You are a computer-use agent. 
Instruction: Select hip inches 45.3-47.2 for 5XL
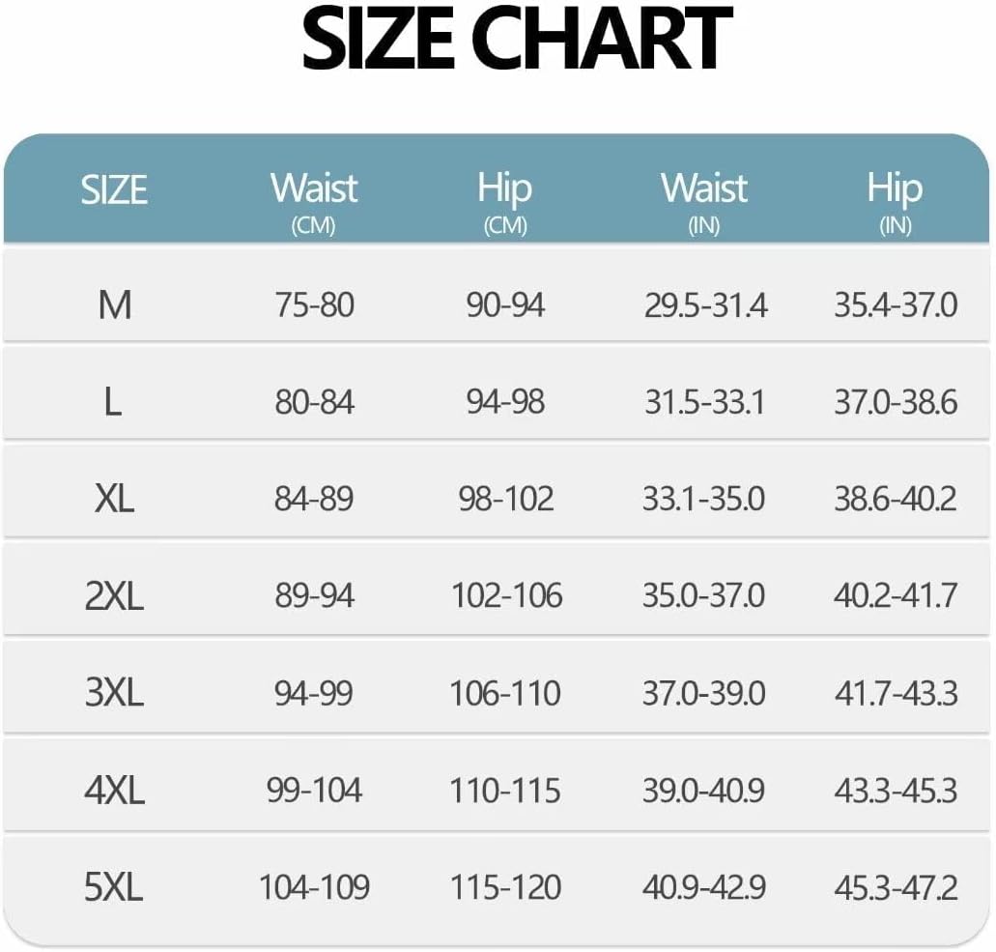tap(896, 887)
